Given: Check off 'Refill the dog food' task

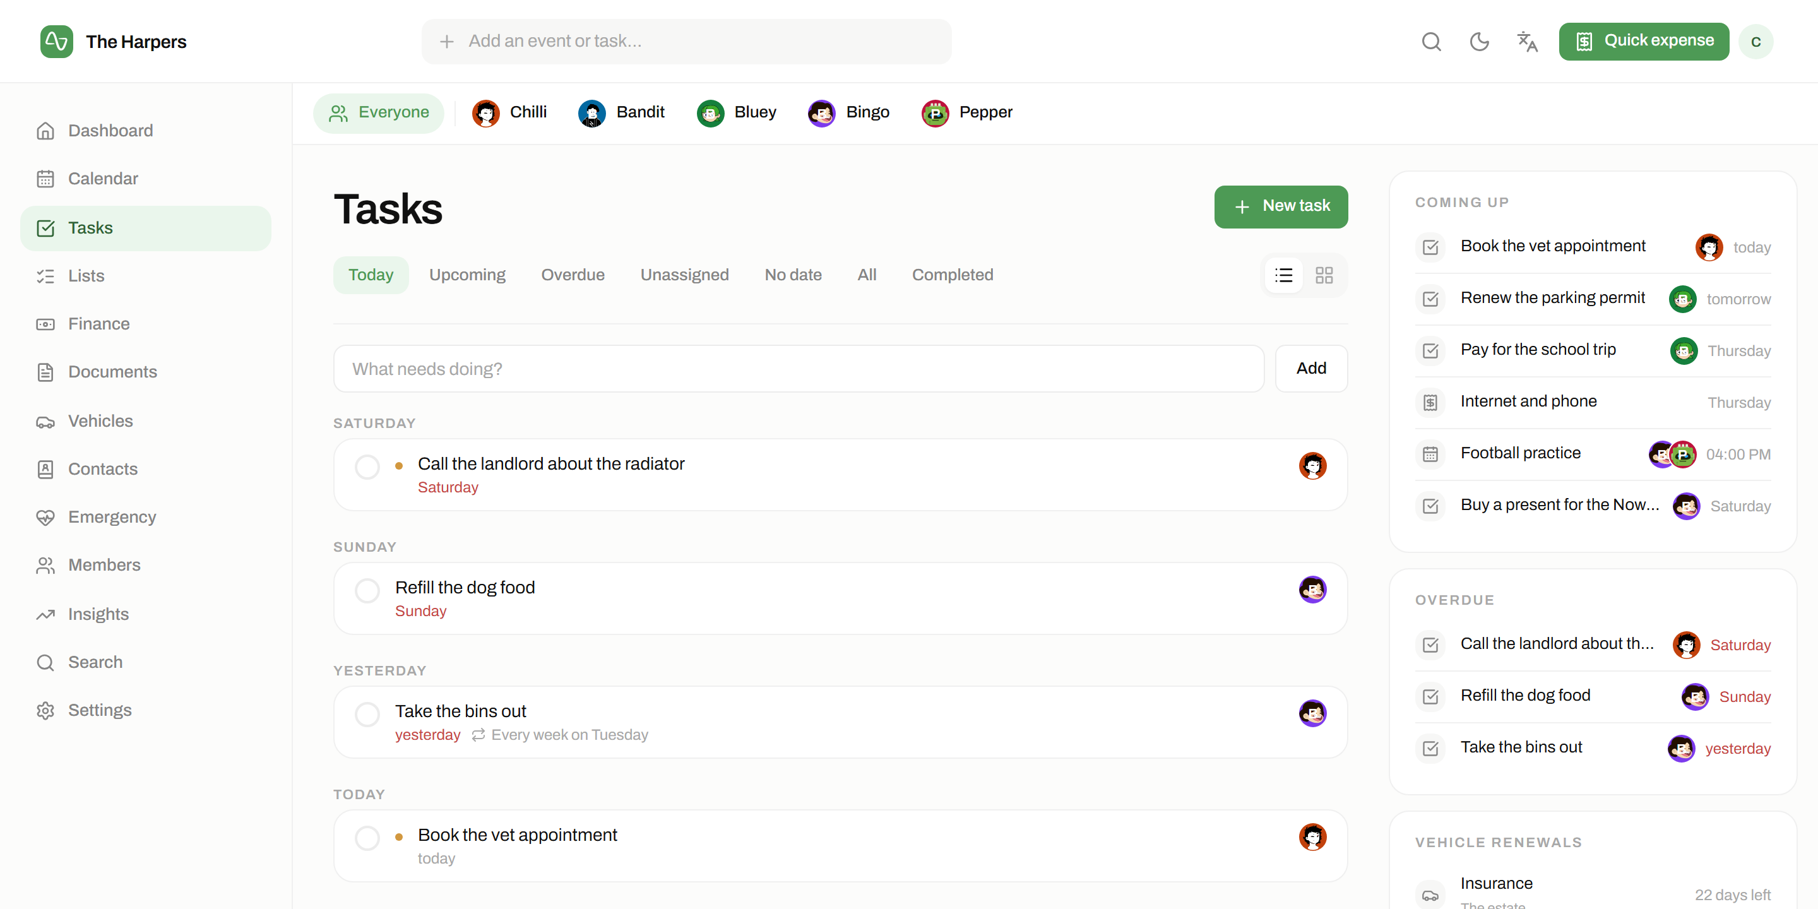Looking at the screenshot, I should click(367, 591).
